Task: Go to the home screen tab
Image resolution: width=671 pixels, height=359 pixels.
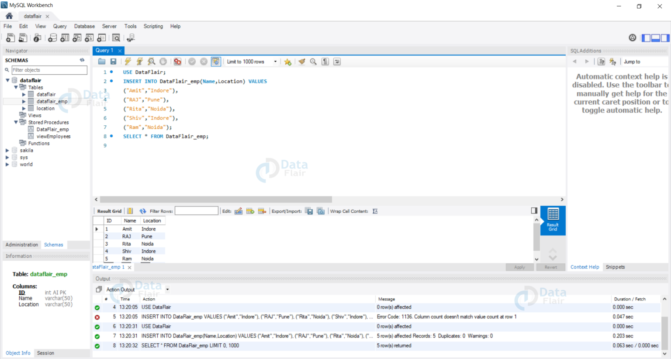Action: click(x=9, y=16)
